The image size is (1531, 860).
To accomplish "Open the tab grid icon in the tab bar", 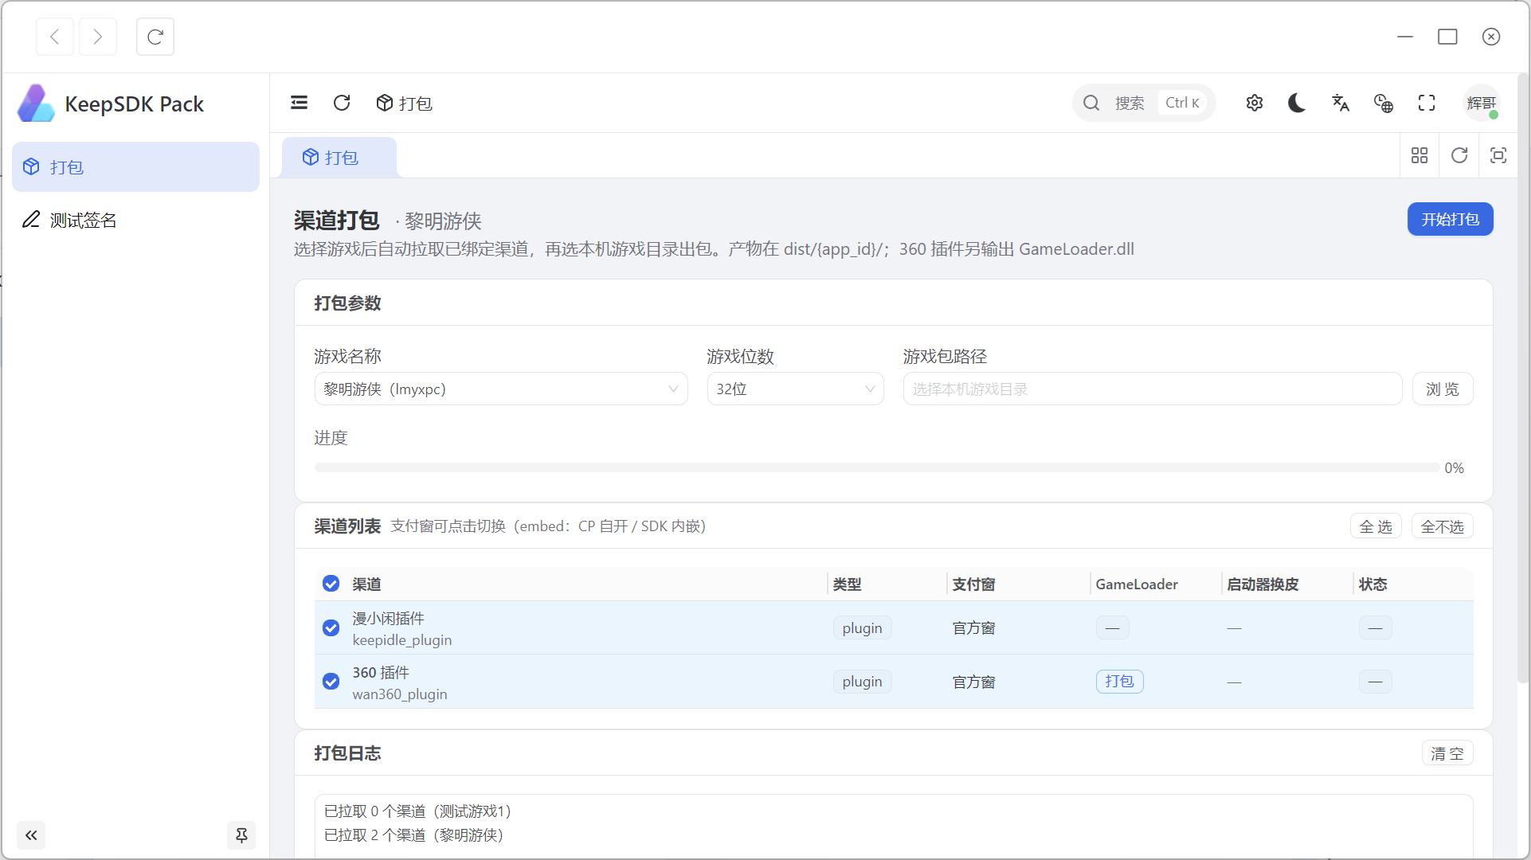I will point(1419,155).
